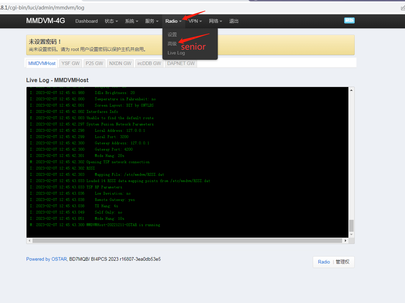The height and width of the screenshot is (303, 405).
Task: Open the VPN dropdown menu
Action: click(x=195, y=21)
